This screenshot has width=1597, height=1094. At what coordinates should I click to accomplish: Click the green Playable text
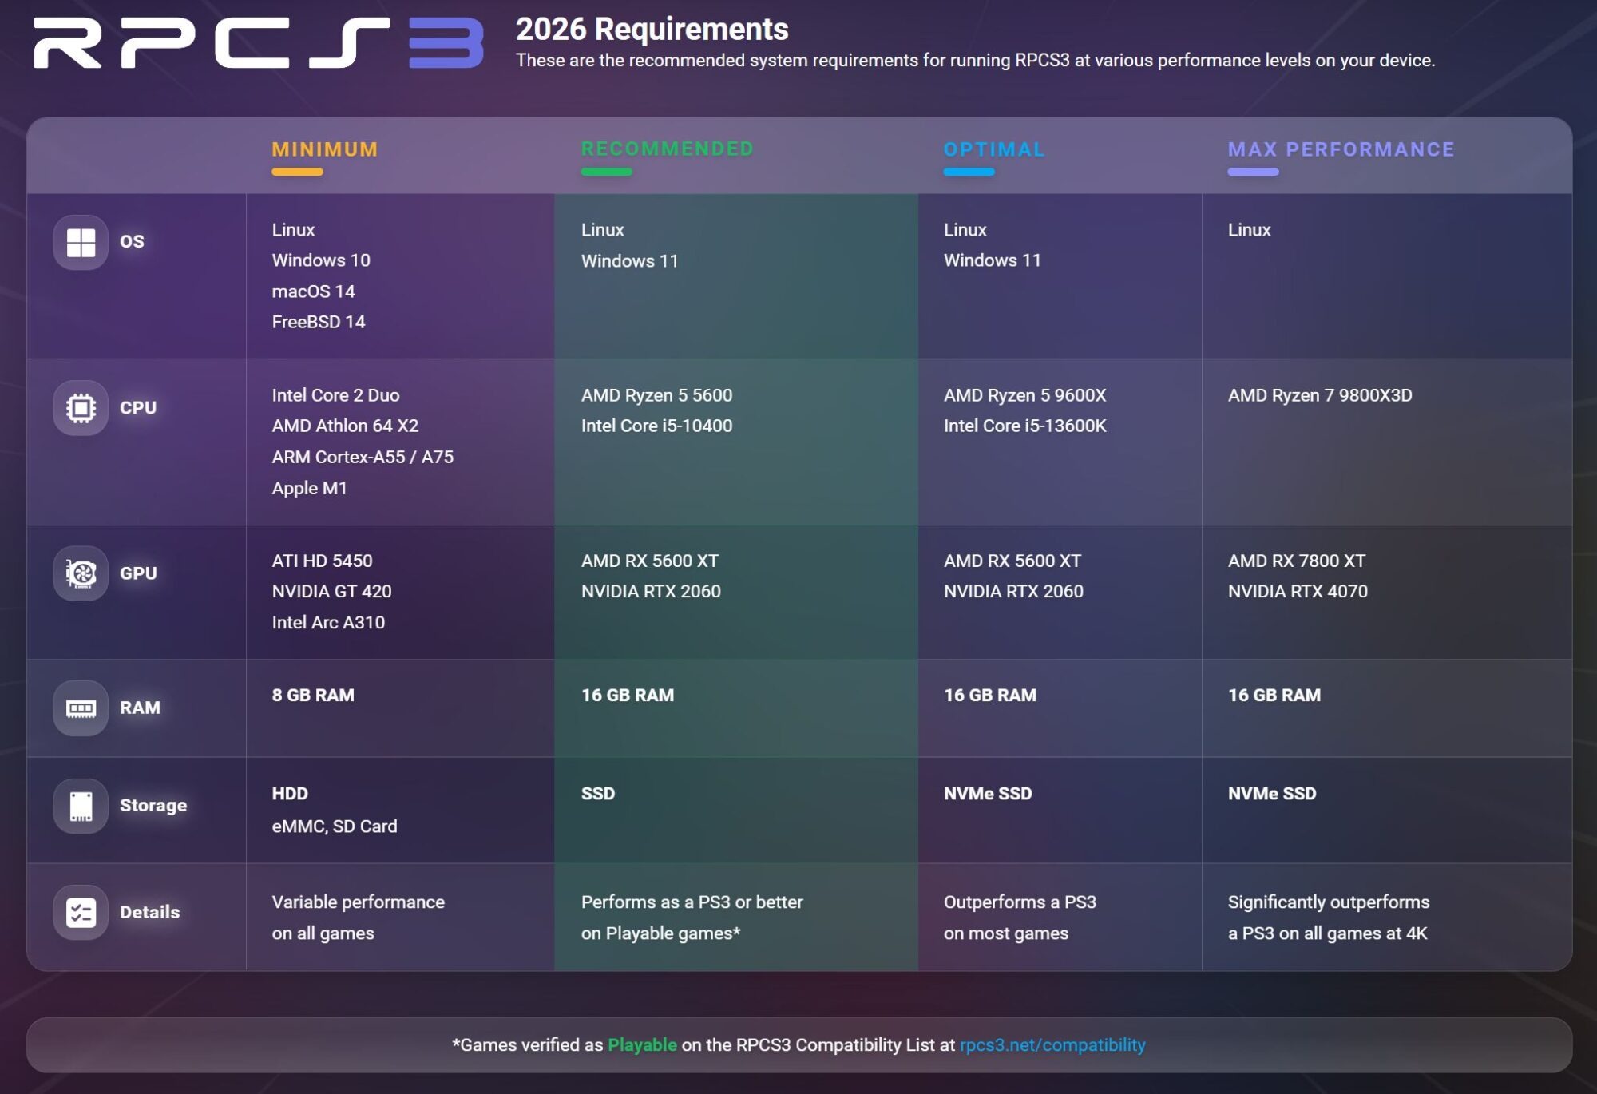click(x=641, y=1045)
